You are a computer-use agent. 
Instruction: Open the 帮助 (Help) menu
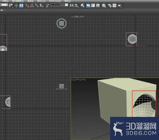point(67,1)
